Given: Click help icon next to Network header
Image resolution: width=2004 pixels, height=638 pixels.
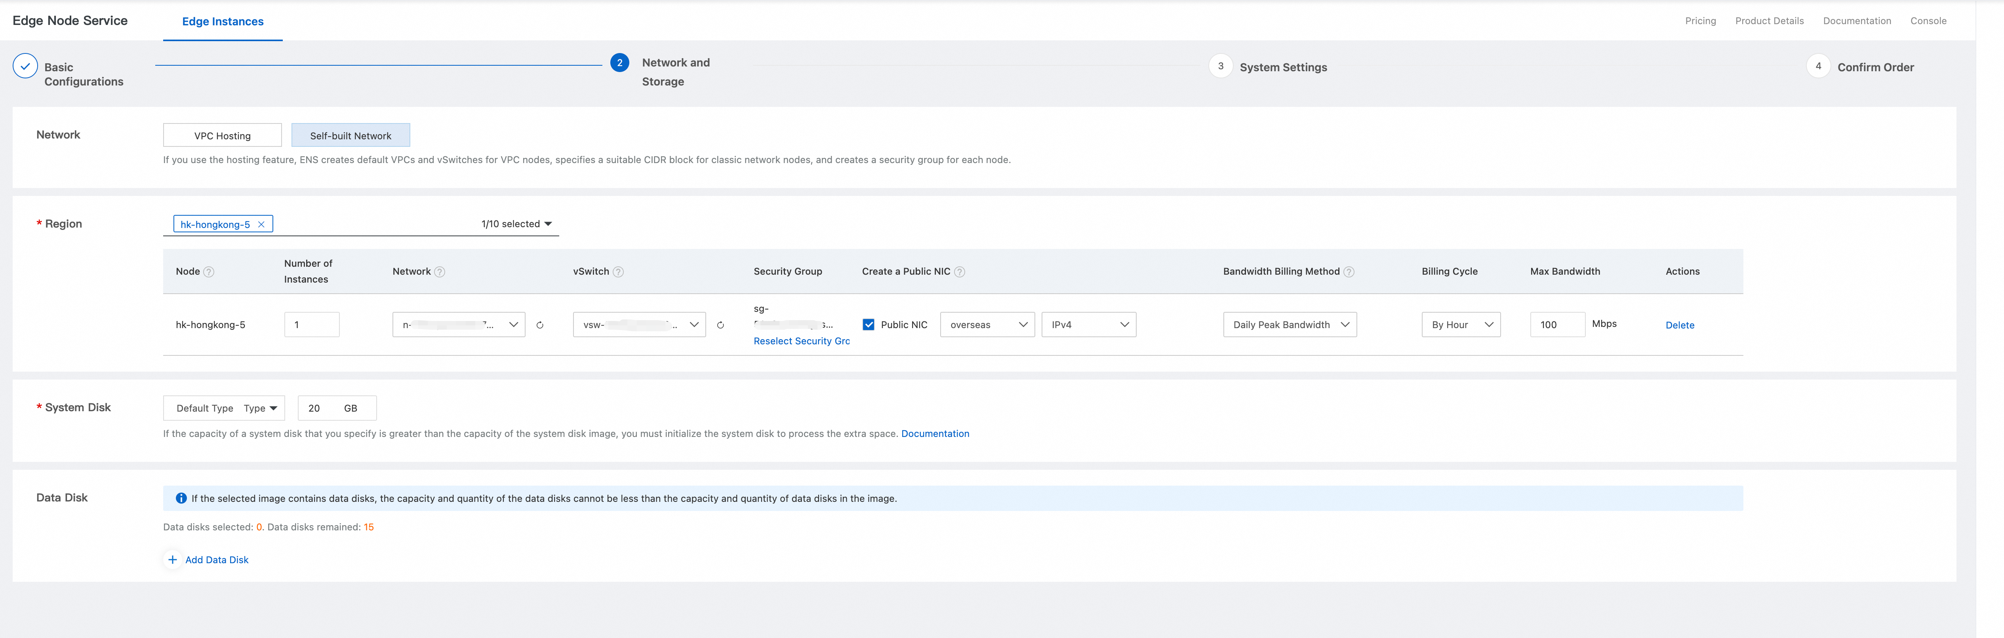Looking at the screenshot, I should point(440,272).
